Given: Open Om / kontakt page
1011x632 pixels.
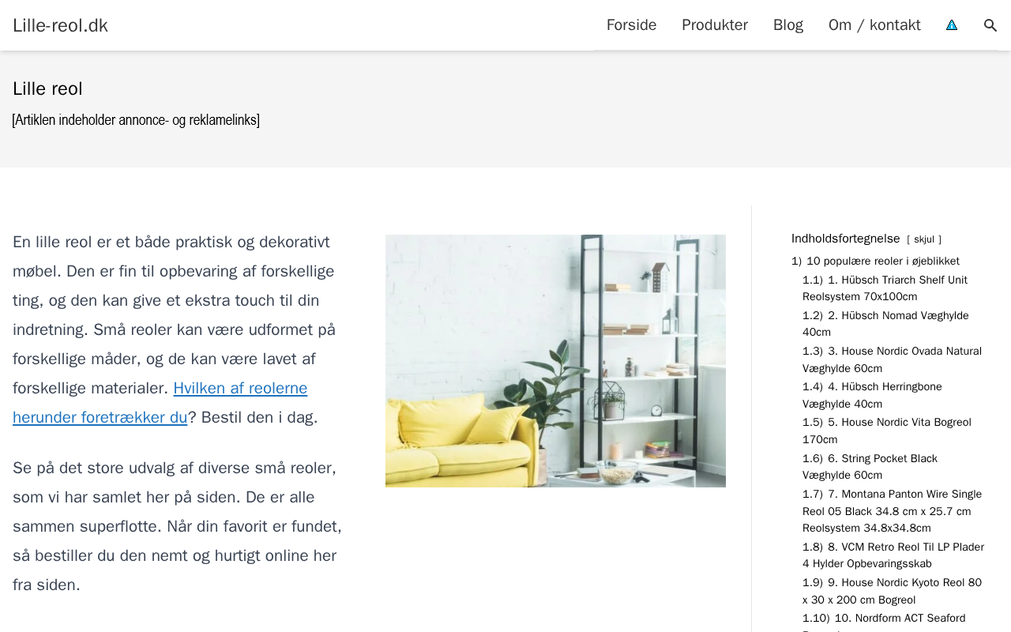Looking at the screenshot, I should click(x=874, y=25).
